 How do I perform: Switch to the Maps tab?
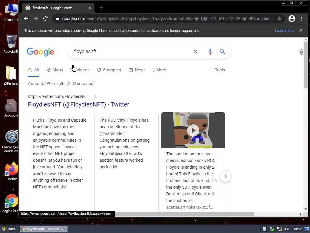(54, 70)
